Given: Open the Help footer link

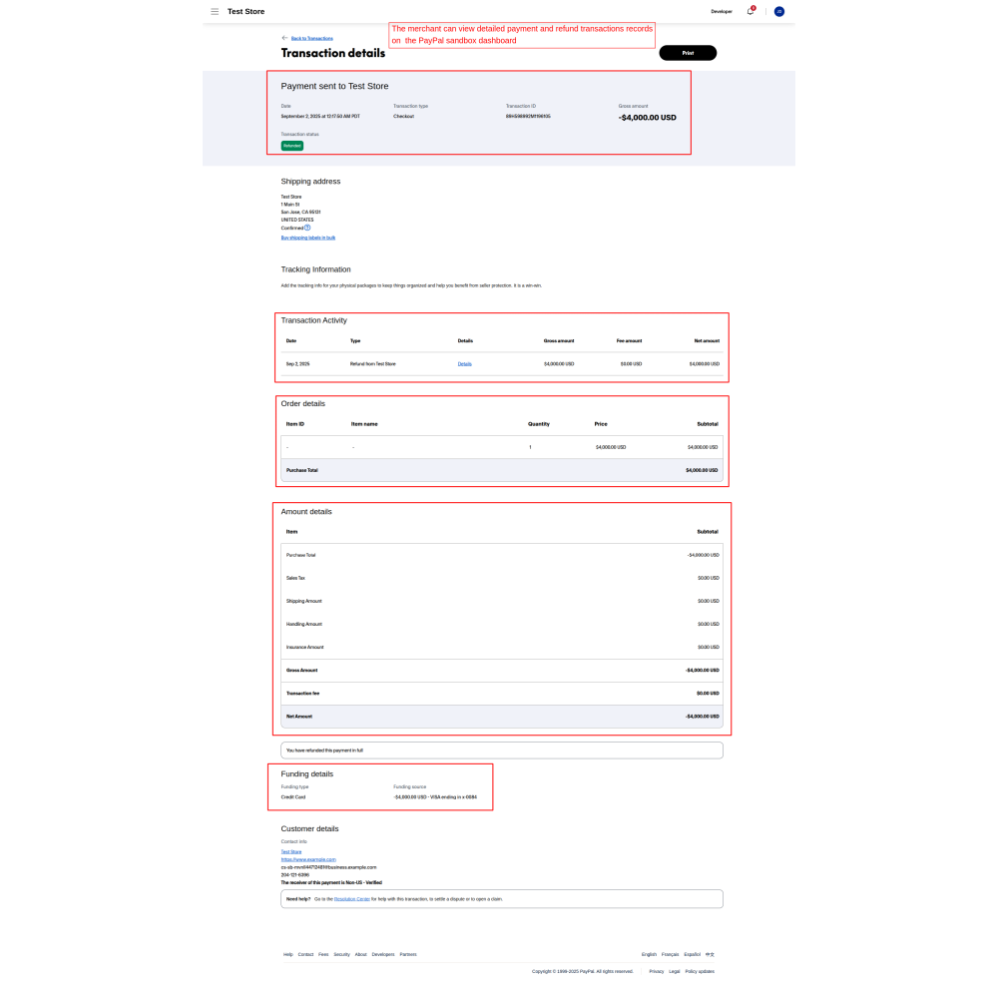Looking at the screenshot, I should pyautogui.click(x=287, y=955).
